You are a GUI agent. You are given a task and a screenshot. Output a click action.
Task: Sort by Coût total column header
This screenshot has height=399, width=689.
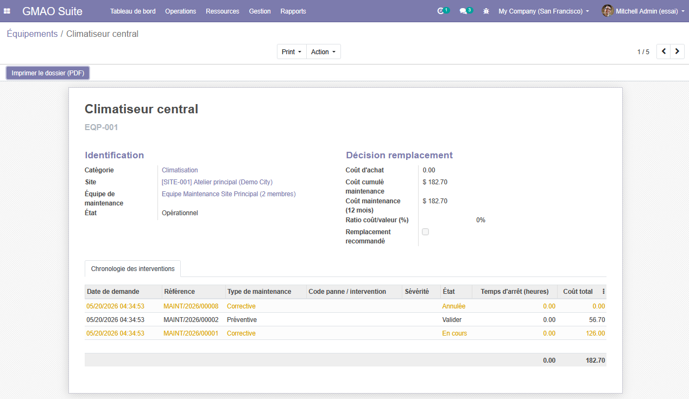[x=578, y=292]
